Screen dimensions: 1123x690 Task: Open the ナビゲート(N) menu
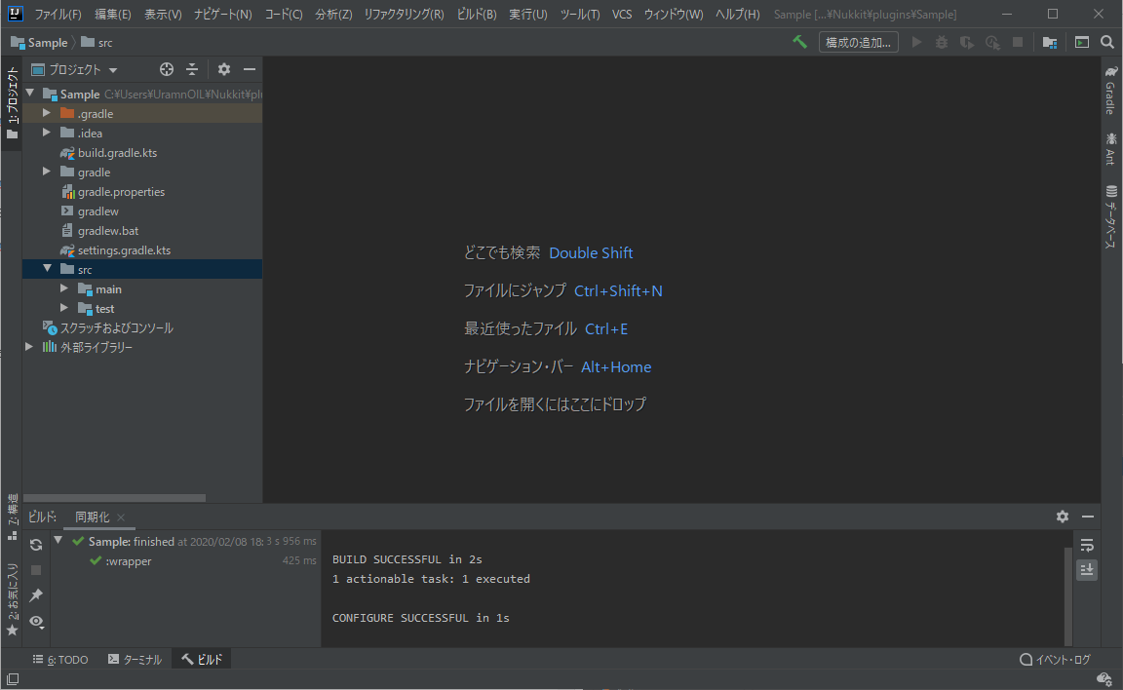click(x=222, y=15)
